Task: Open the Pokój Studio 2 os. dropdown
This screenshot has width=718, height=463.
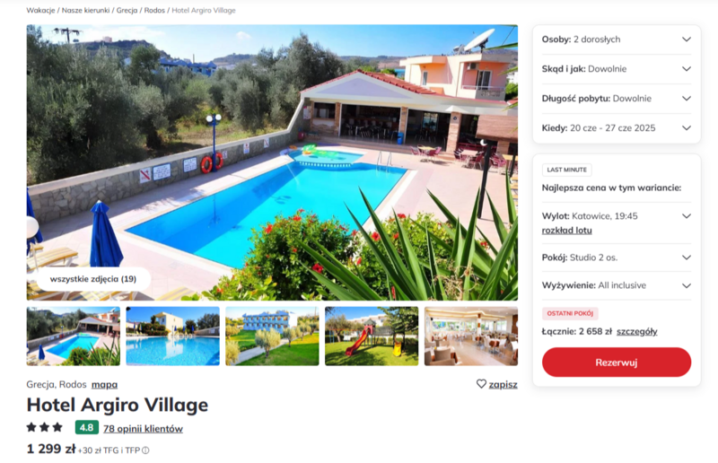Action: coord(617,258)
